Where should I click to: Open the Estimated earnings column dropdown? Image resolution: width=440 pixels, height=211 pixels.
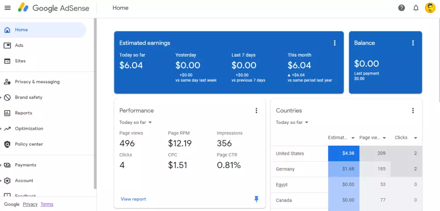pyautogui.click(x=352, y=138)
